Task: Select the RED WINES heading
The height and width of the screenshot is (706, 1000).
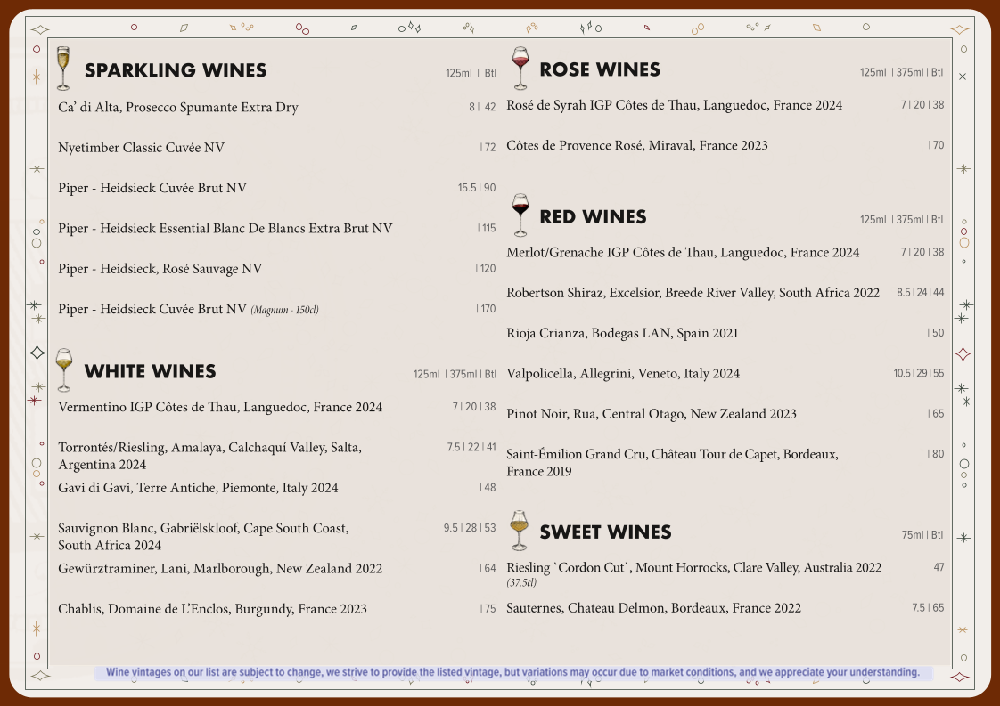Action: point(593,216)
